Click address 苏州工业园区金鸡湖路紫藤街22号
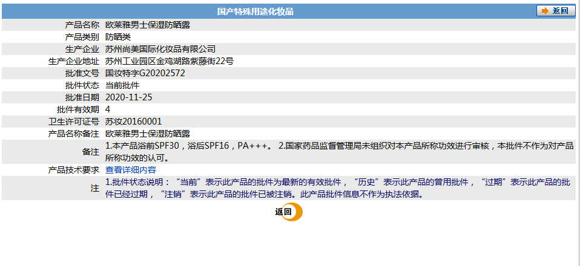This screenshot has width=580, height=266. 170,61
